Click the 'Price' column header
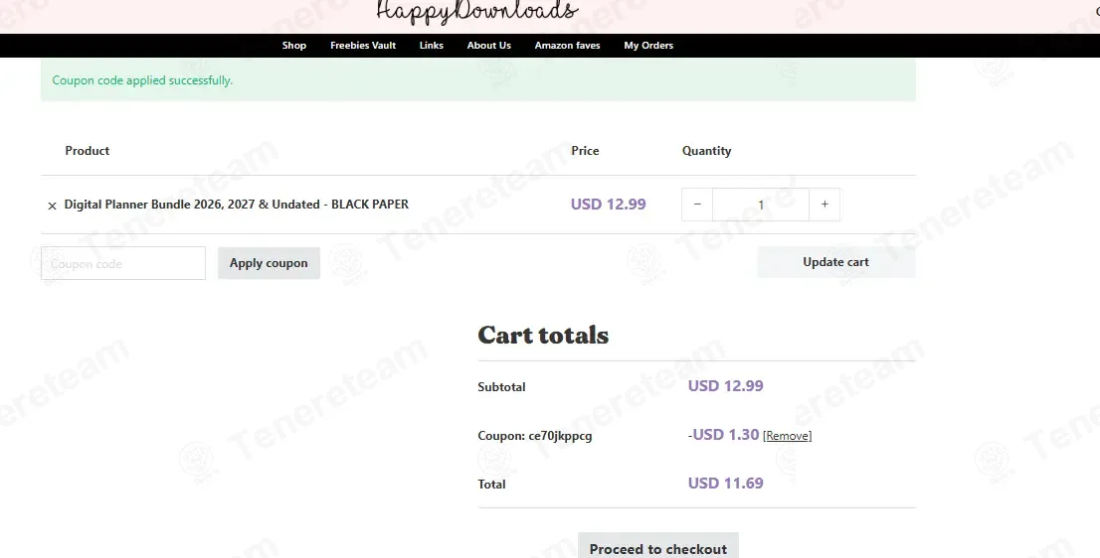Viewport: 1100px width, 558px height. tap(585, 151)
